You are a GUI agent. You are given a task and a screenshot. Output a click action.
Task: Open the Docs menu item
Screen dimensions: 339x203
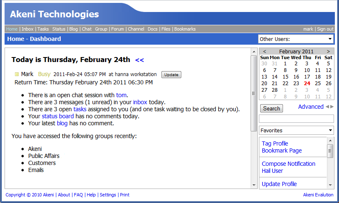pyautogui.click(x=153, y=29)
